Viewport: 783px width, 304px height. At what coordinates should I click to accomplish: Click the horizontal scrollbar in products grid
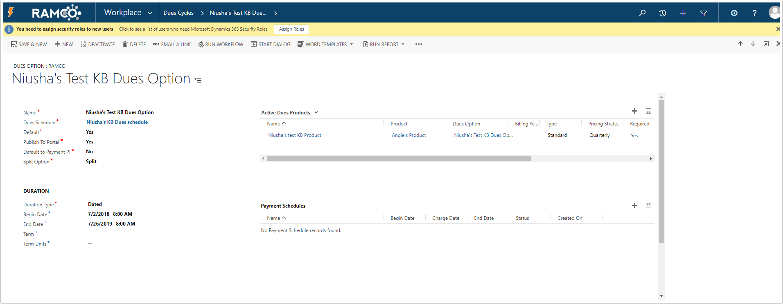click(399, 159)
